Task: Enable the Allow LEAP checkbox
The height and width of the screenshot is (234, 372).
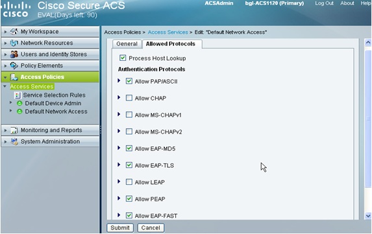Action: click(129, 182)
